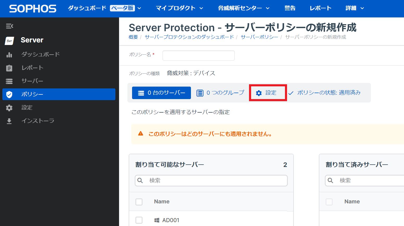Click the Windows icon beside AD001
The width and height of the screenshot is (404, 226).
[x=157, y=220]
